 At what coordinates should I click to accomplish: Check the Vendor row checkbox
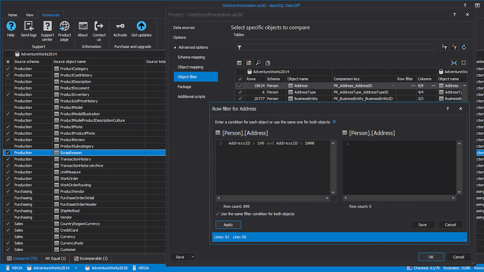pos(8,217)
